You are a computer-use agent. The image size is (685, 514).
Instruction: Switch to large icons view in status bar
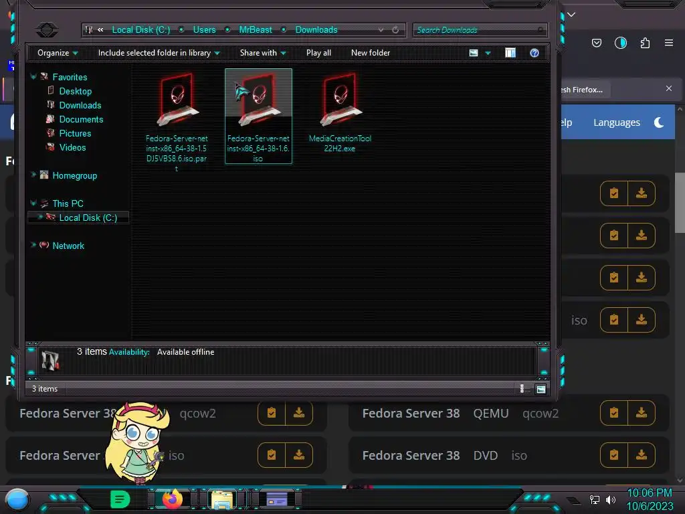click(541, 389)
